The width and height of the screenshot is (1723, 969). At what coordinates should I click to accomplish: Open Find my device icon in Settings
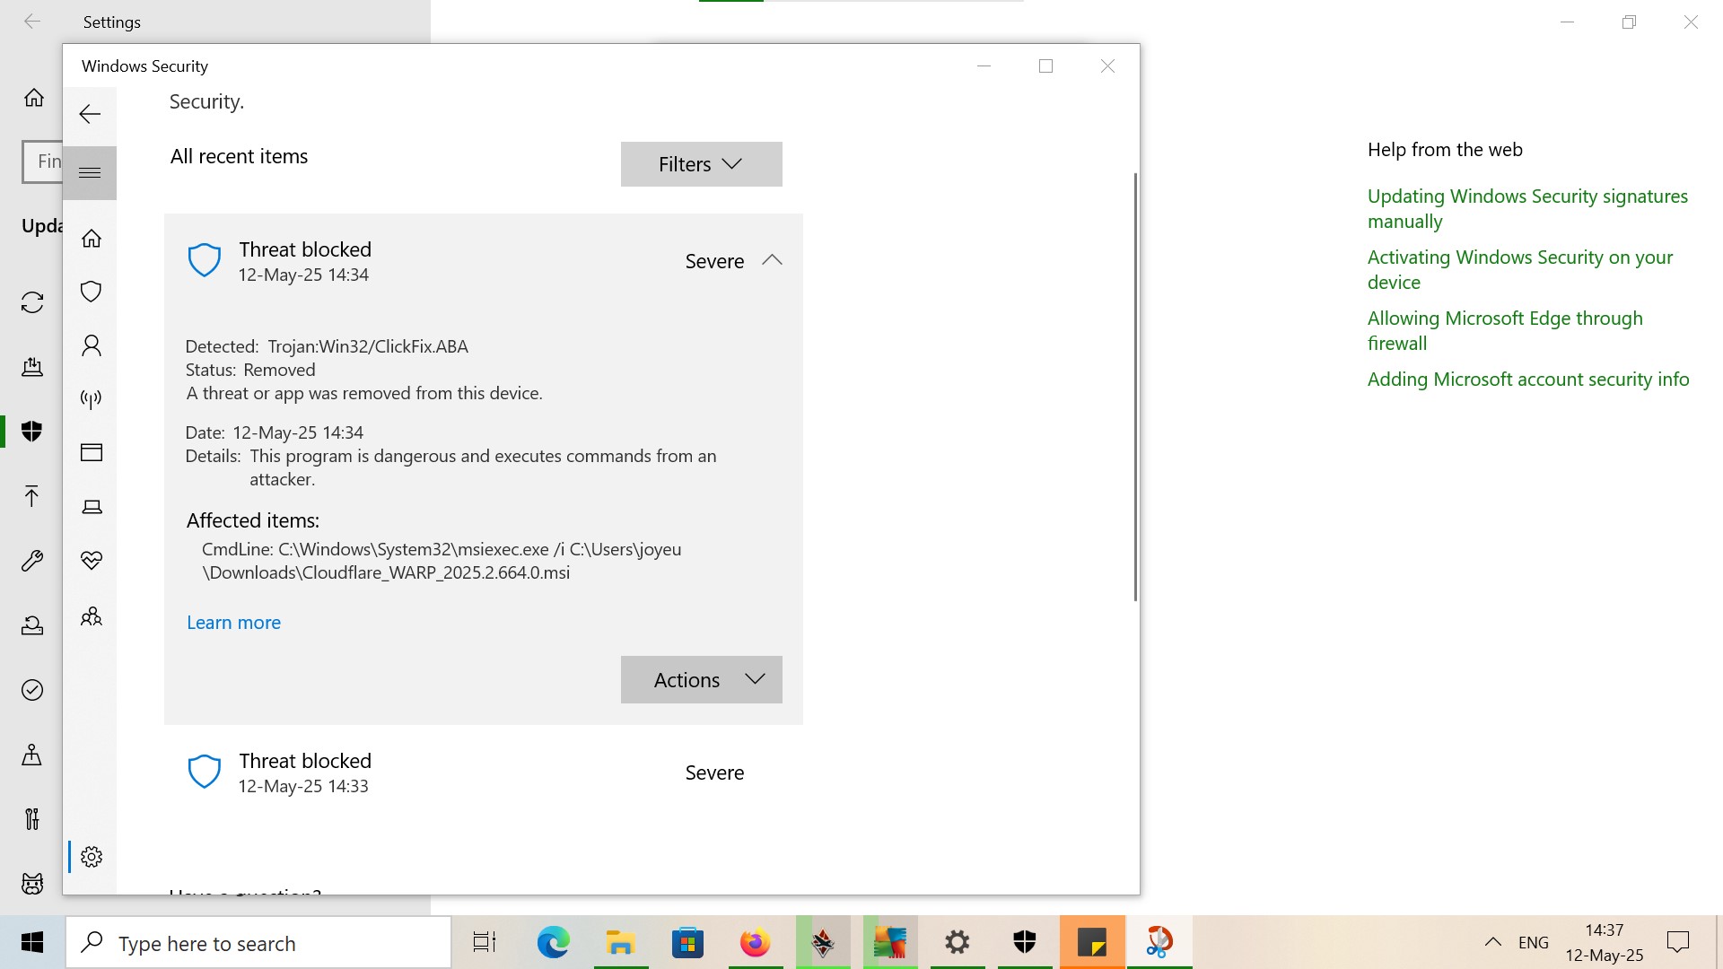[32, 755]
